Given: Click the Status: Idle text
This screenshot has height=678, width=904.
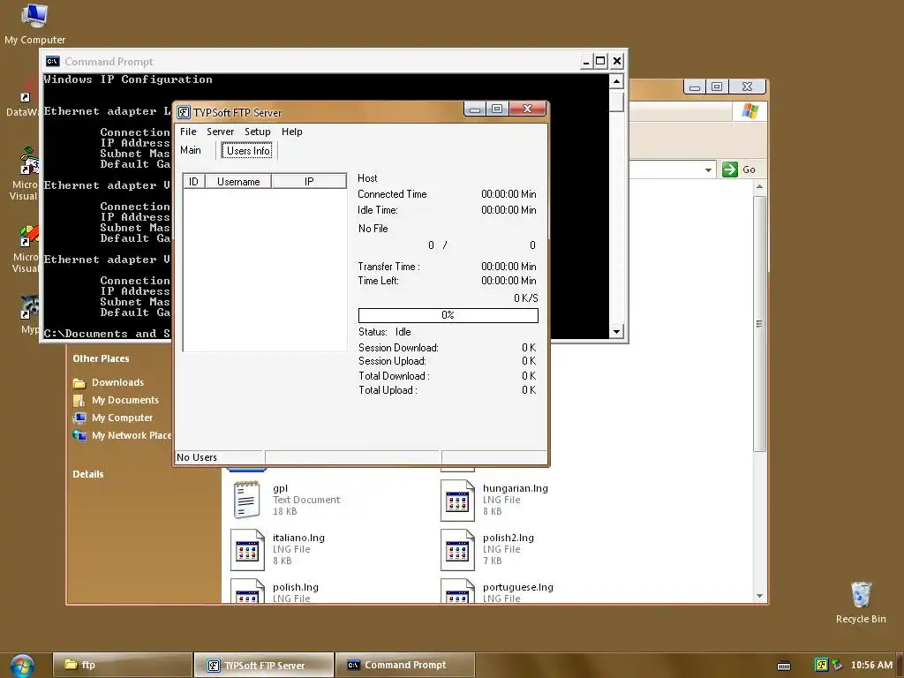Looking at the screenshot, I should (385, 332).
